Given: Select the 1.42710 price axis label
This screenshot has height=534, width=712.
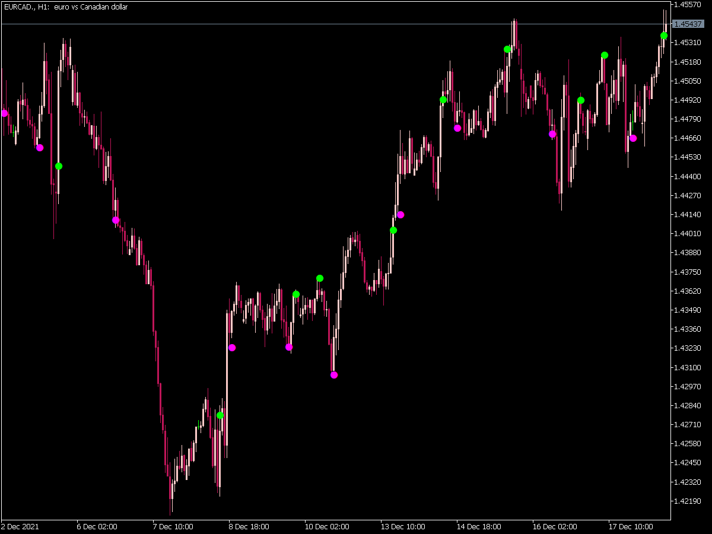Looking at the screenshot, I should coord(689,424).
